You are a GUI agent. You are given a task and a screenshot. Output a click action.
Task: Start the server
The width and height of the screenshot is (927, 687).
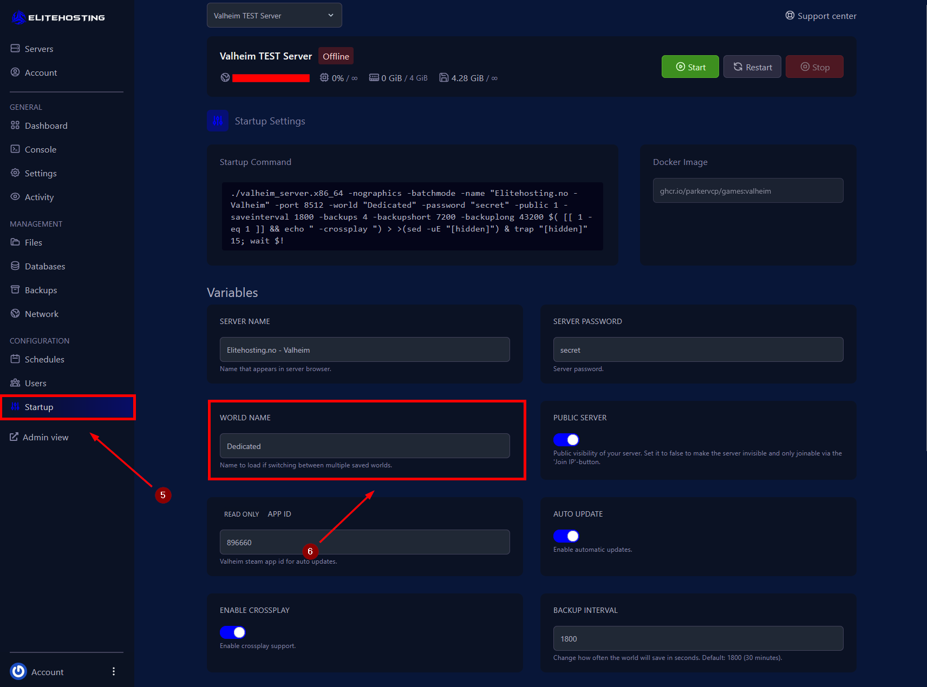coord(690,67)
